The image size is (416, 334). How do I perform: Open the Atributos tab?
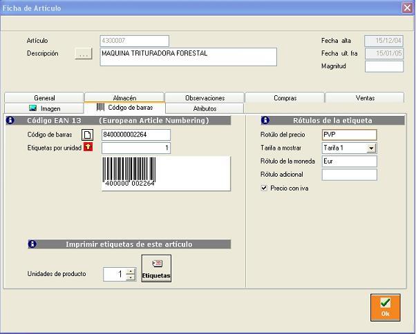pyautogui.click(x=205, y=108)
